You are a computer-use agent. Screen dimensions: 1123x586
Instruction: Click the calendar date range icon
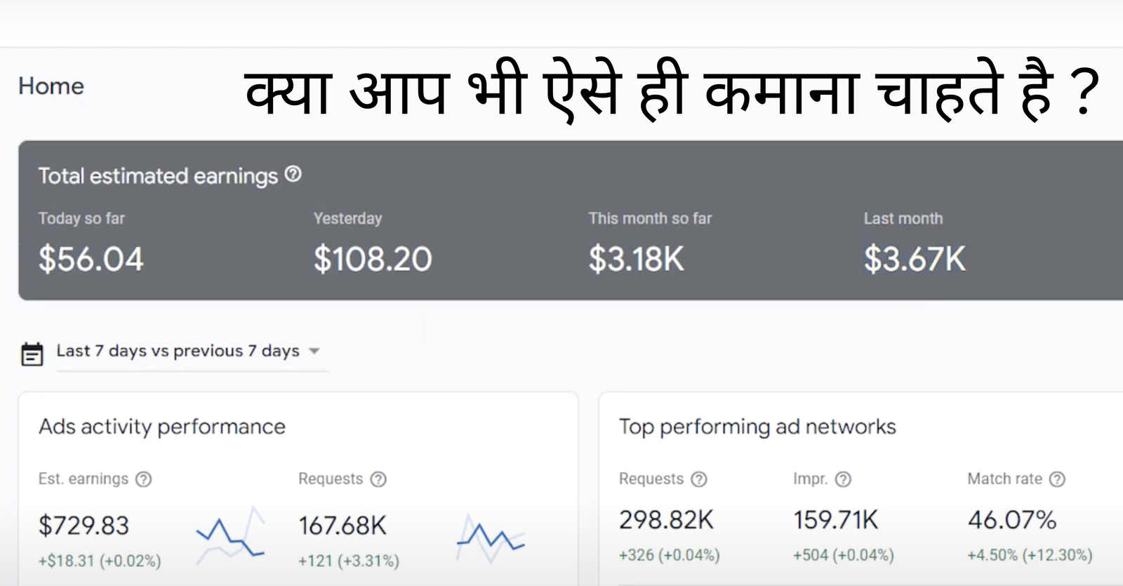[32, 354]
